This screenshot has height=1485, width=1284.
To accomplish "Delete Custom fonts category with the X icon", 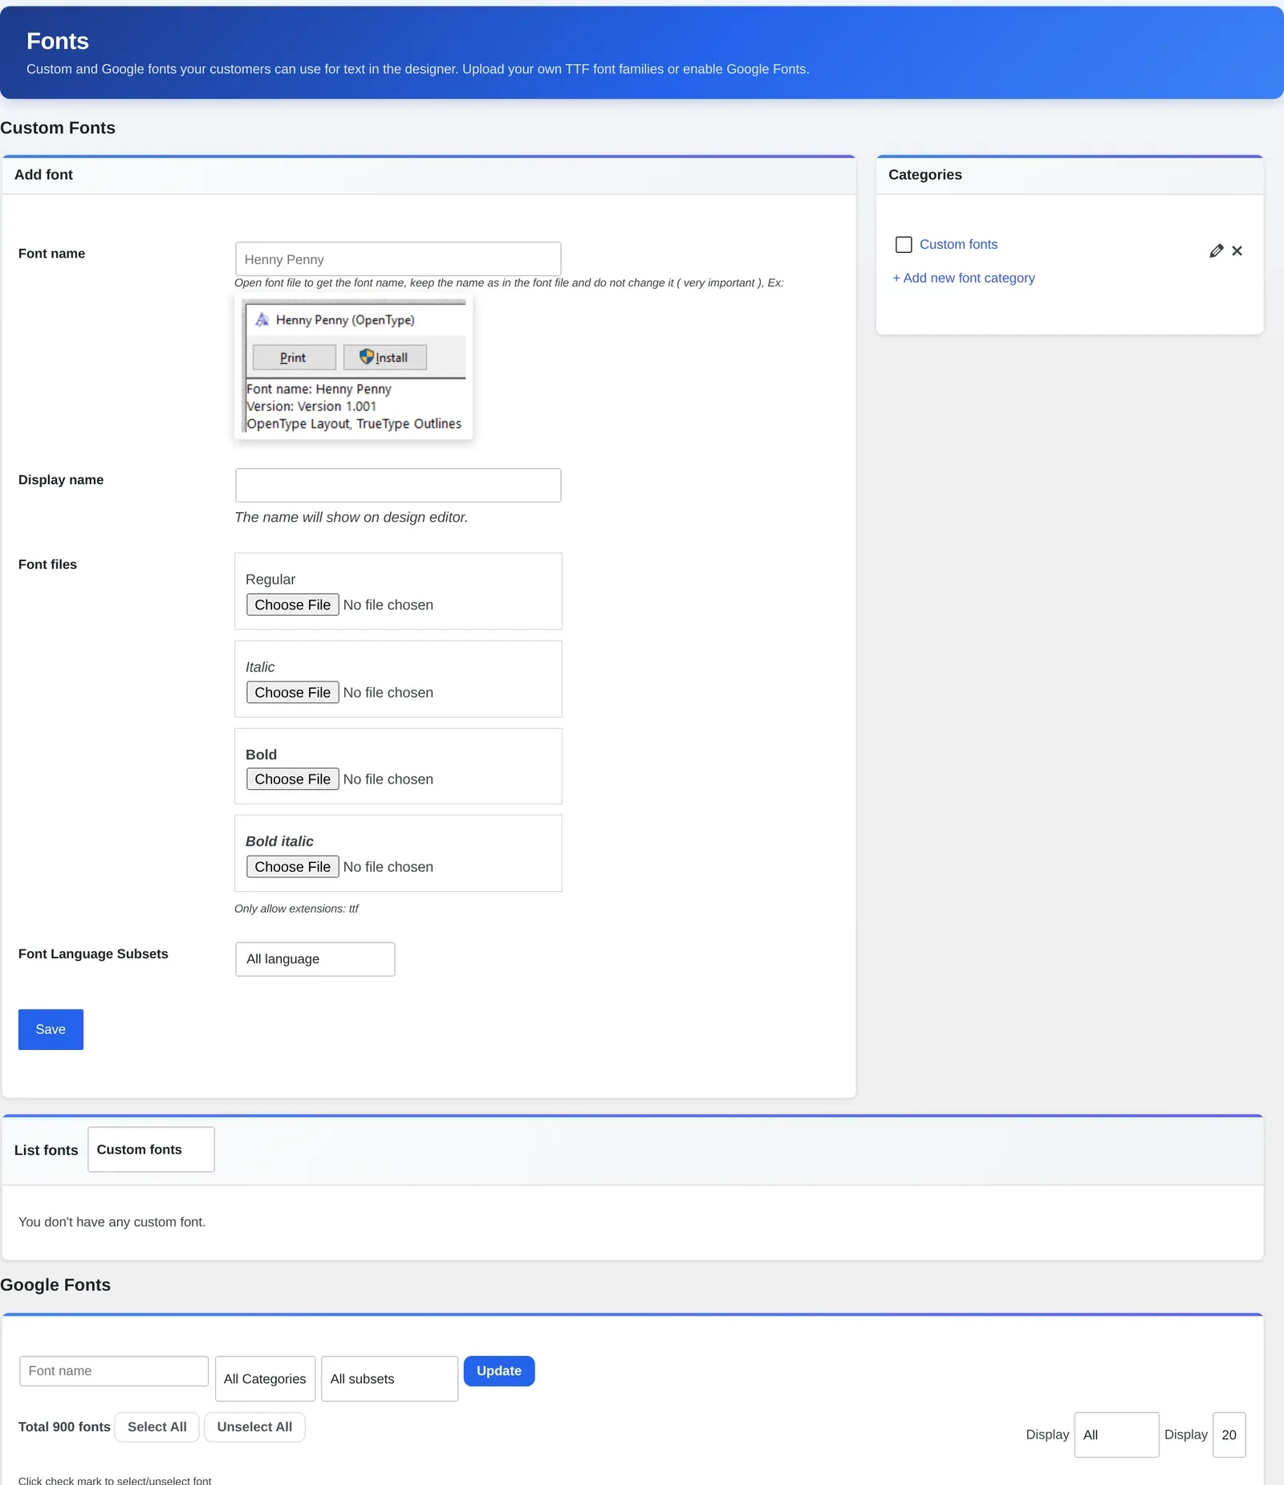I will (1237, 251).
